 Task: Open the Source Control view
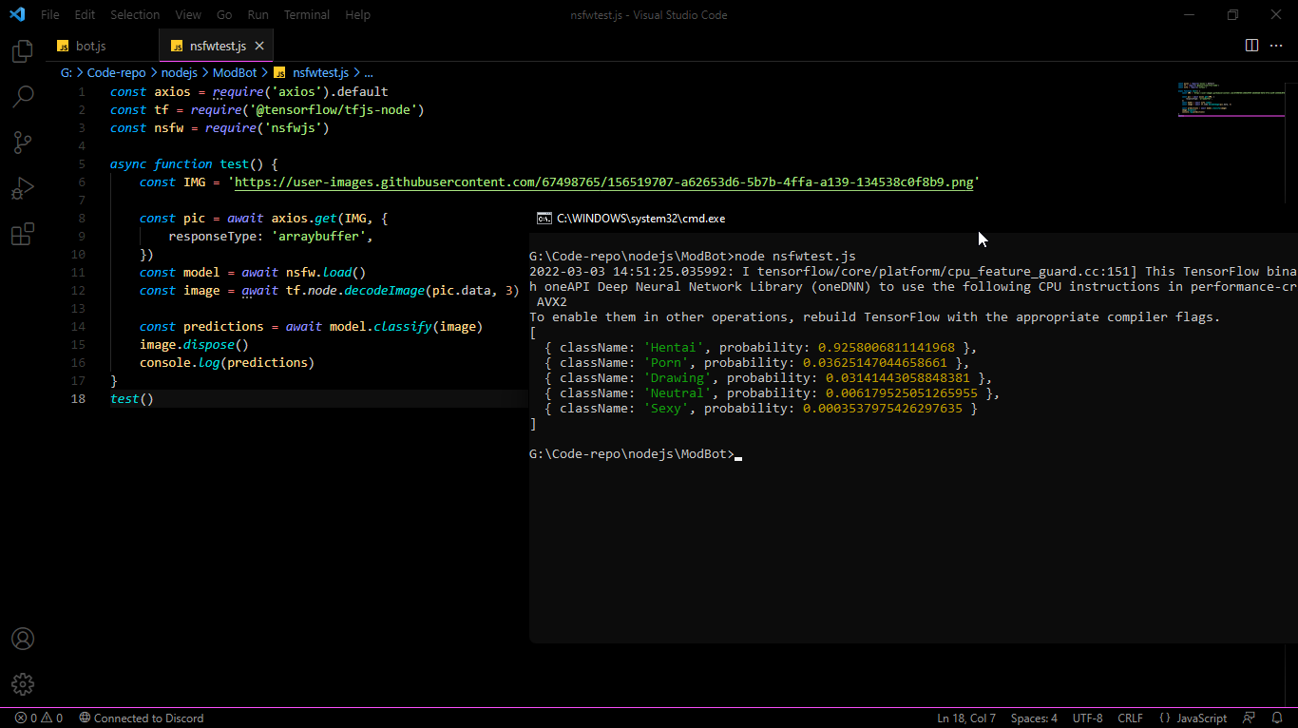pyautogui.click(x=23, y=143)
